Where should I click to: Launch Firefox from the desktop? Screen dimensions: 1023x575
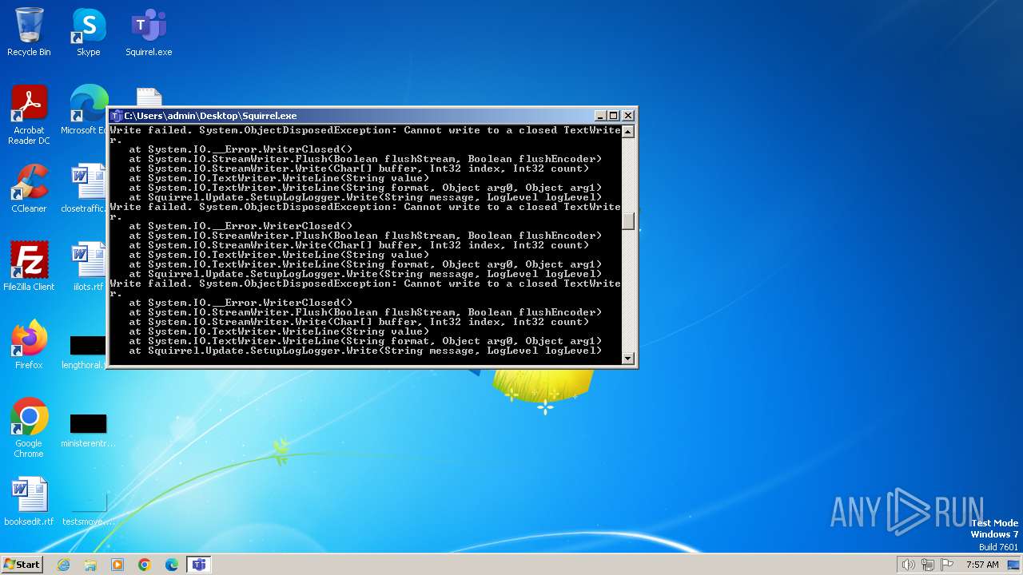pyautogui.click(x=29, y=345)
